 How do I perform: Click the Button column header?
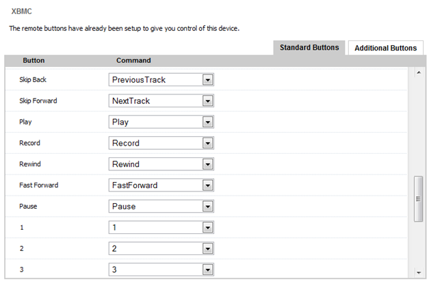click(x=34, y=60)
